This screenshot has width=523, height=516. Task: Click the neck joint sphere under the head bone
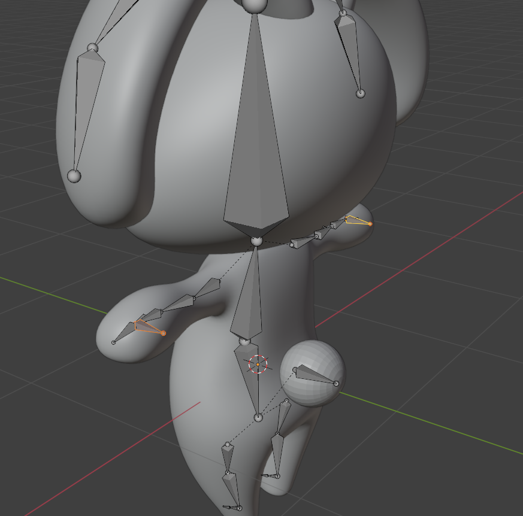click(x=256, y=241)
